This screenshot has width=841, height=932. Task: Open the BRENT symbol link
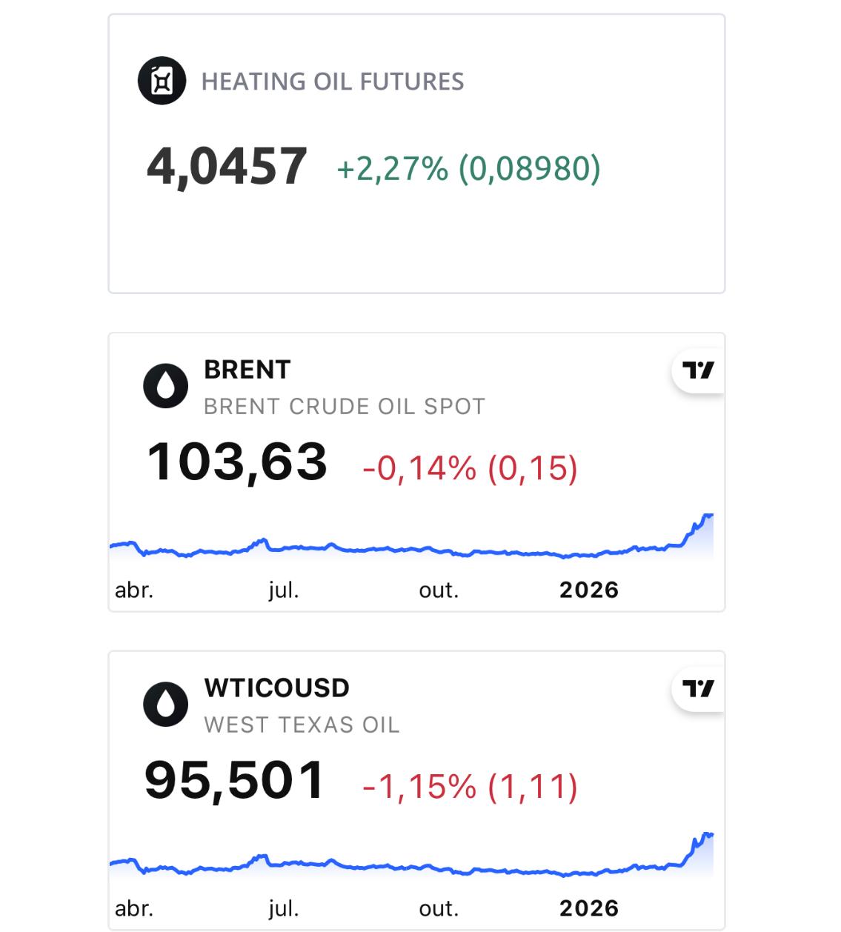[247, 369]
